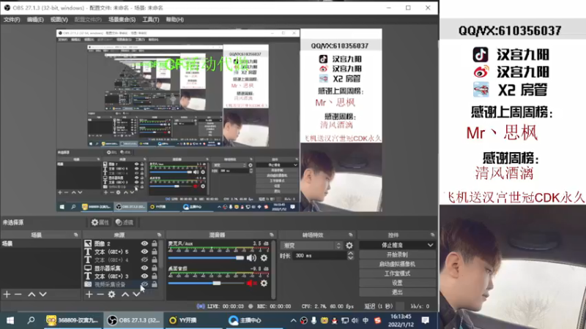Pop out the 场景 dock panel icon
Screen dimensions: 586x329
[76, 235]
